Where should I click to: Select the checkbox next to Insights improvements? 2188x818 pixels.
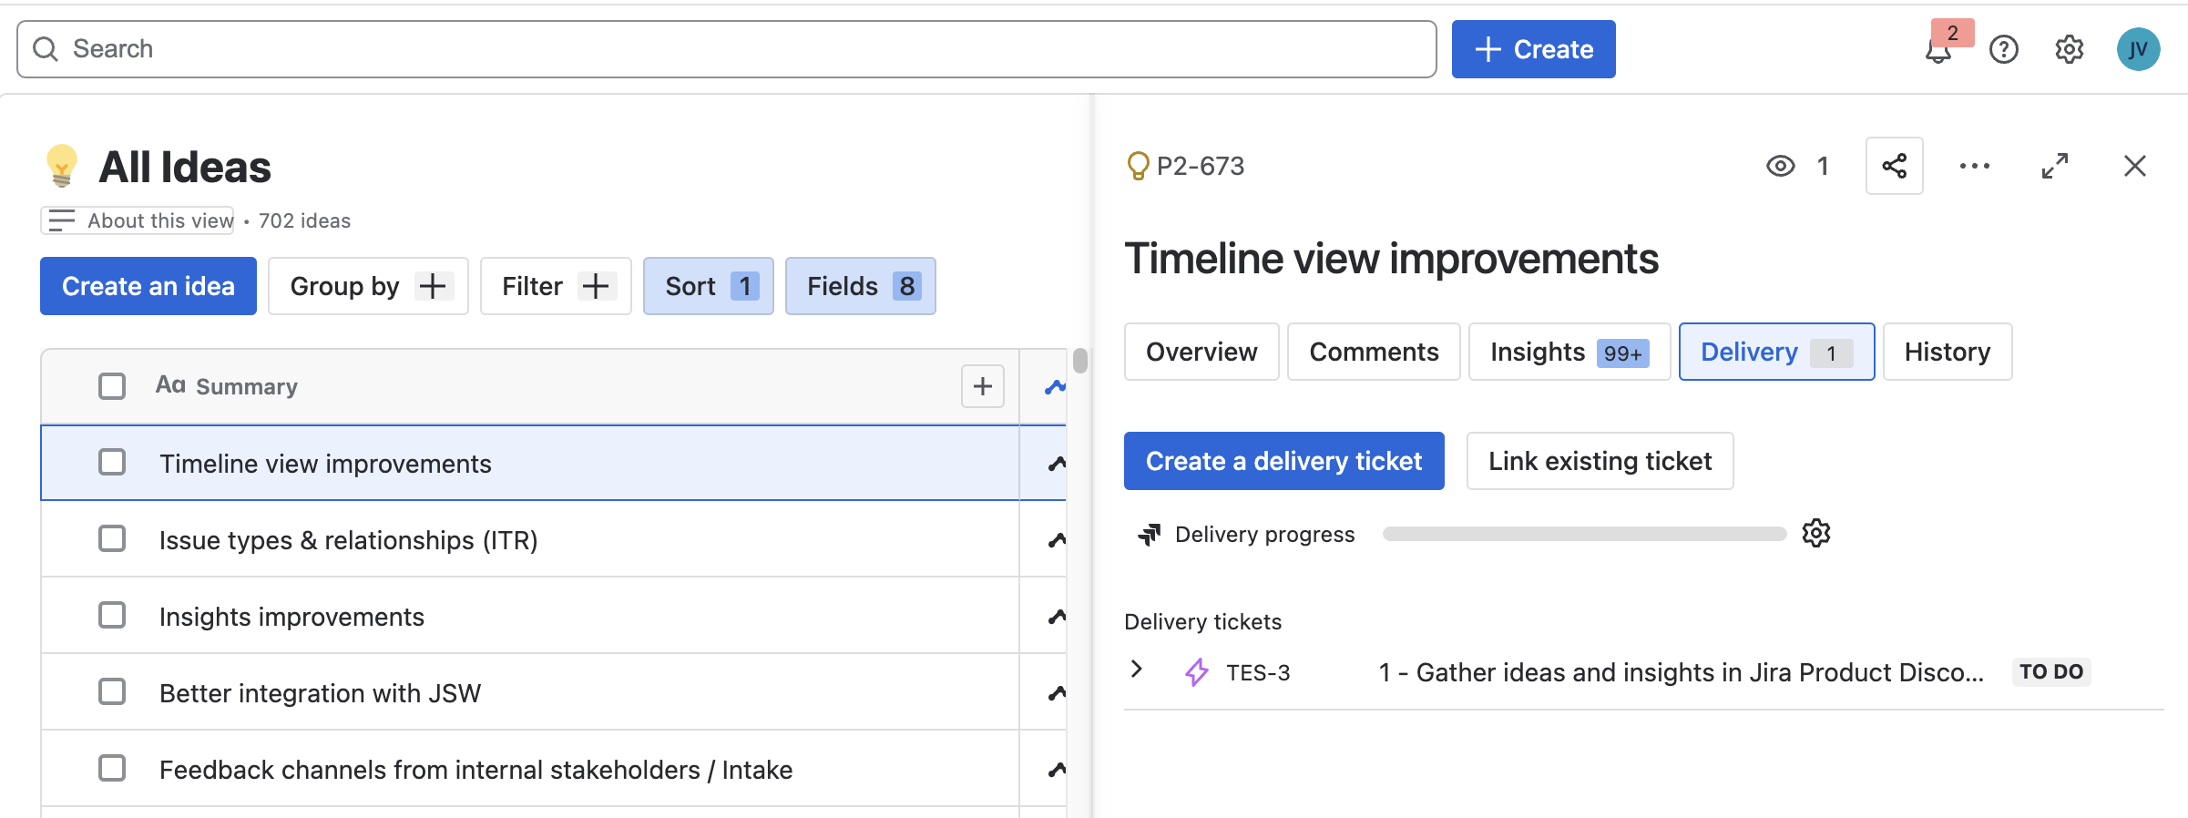(x=111, y=615)
